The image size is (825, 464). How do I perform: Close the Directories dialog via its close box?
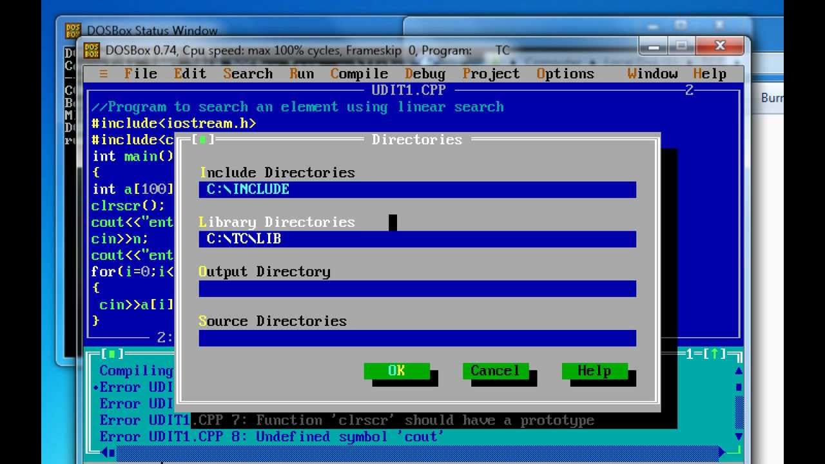point(203,140)
